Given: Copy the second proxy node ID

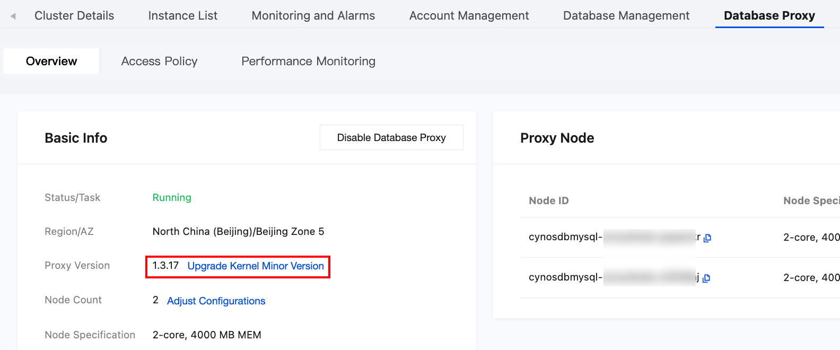Looking at the screenshot, I should 706,278.
